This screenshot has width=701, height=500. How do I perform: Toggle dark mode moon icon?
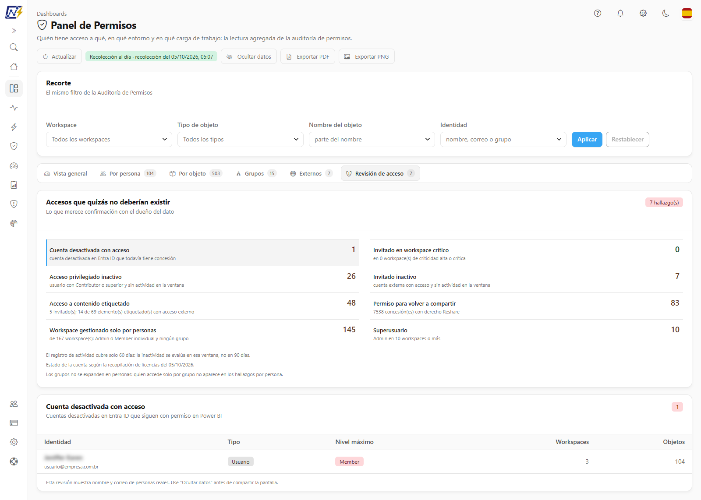666,13
